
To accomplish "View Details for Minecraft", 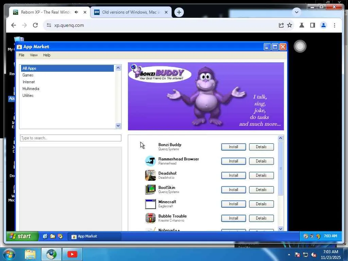I will pyautogui.click(x=261, y=204).
